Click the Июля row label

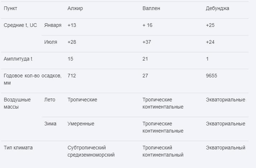tap(51, 42)
